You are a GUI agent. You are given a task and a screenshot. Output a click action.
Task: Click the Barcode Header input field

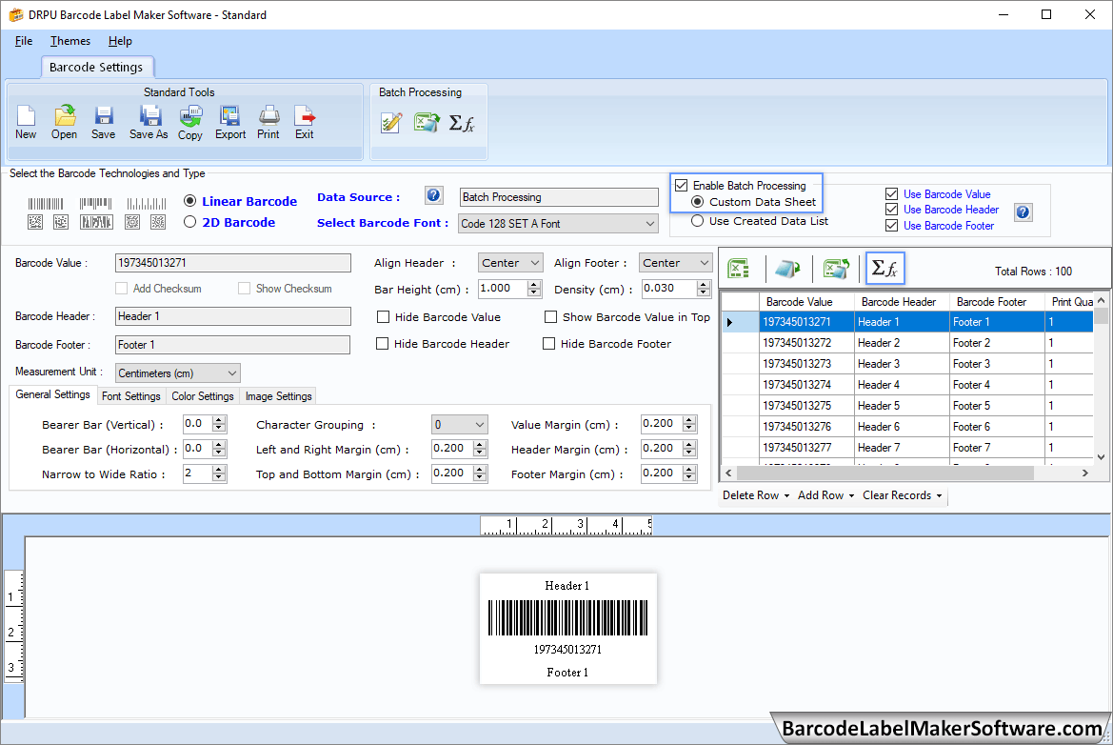pyautogui.click(x=233, y=316)
